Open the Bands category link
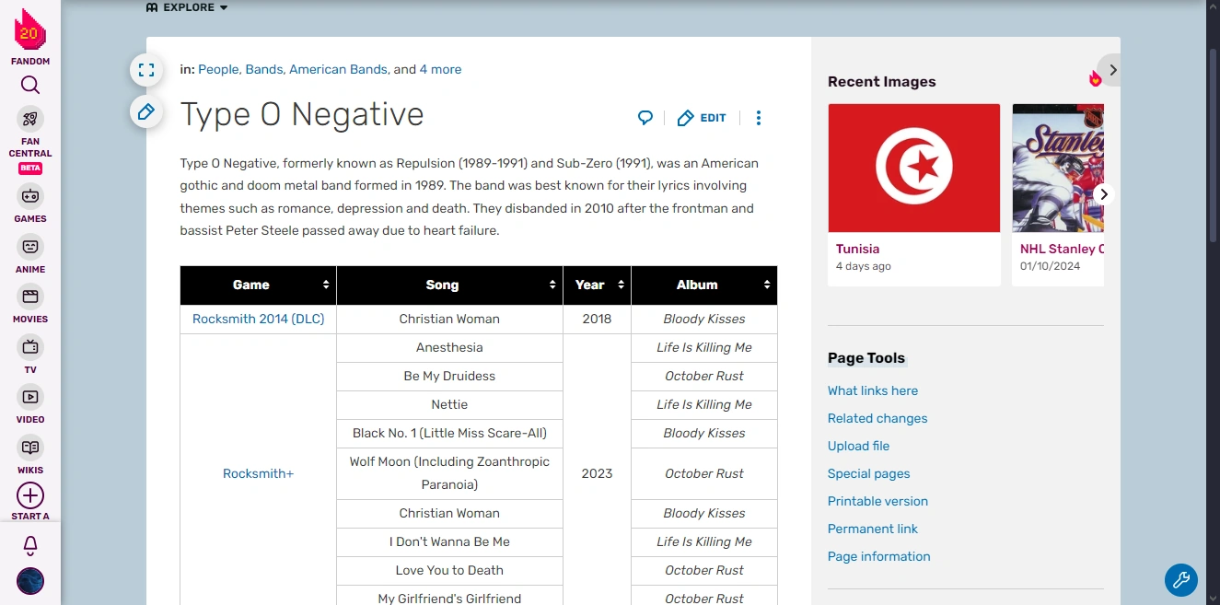Viewport: 1220px width, 605px height. (x=264, y=69)
